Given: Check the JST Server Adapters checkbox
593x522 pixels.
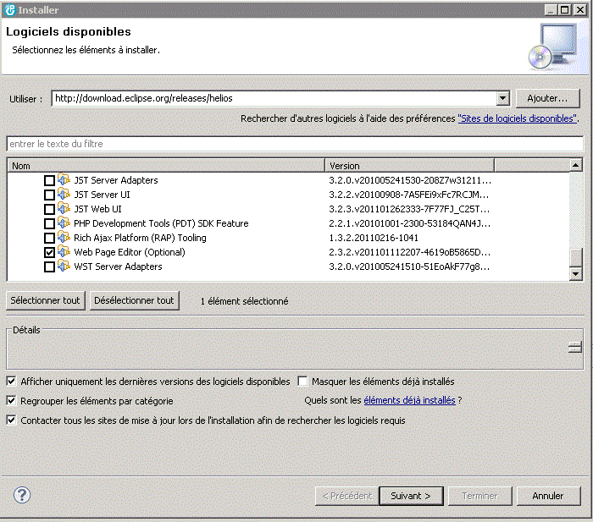Looking at the screenshot, I should click(49, 180).
